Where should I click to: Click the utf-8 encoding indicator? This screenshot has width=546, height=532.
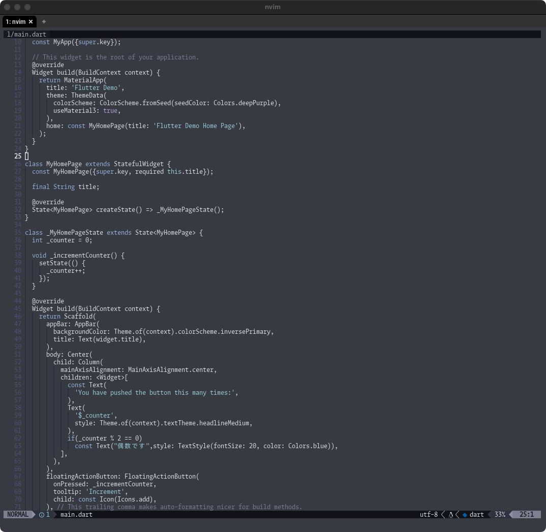[429, 515]
